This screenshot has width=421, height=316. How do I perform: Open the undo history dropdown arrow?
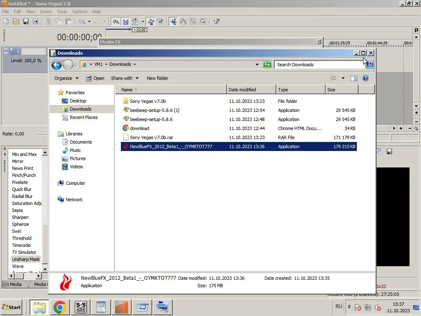89,22
